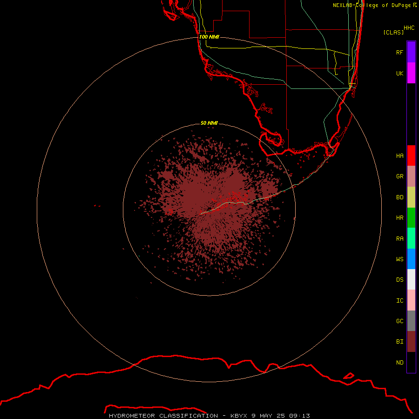Click the RA legend label

pos(399,239)
